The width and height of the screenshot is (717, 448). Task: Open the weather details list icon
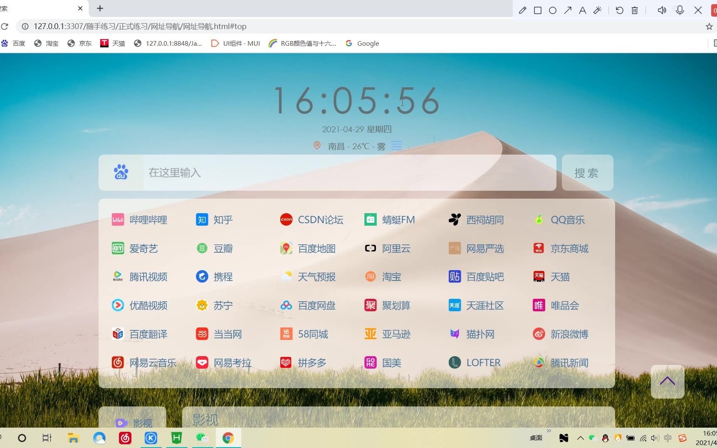pos(396,145)
